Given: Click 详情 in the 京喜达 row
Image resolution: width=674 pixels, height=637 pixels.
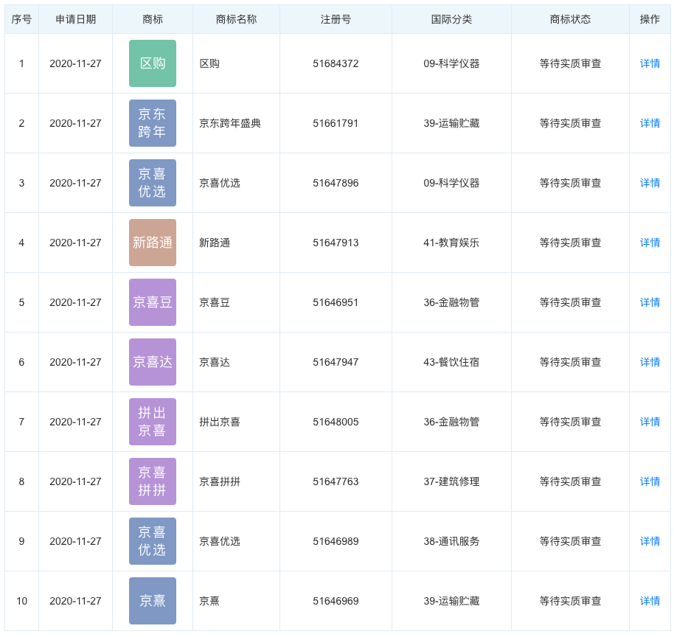Looking at the screenshot, I should (x=650, y=362).
